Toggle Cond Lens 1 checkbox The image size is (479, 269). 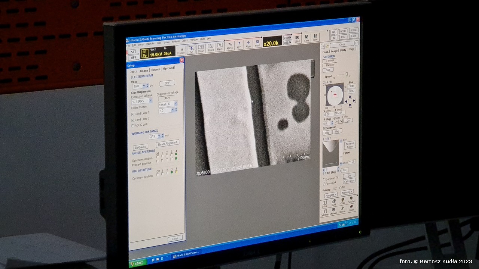133,114
